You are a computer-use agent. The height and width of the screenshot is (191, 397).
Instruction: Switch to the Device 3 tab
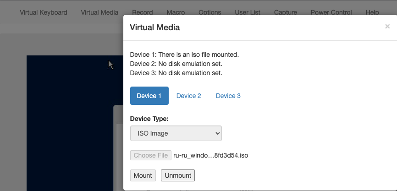tap(228, 96)
